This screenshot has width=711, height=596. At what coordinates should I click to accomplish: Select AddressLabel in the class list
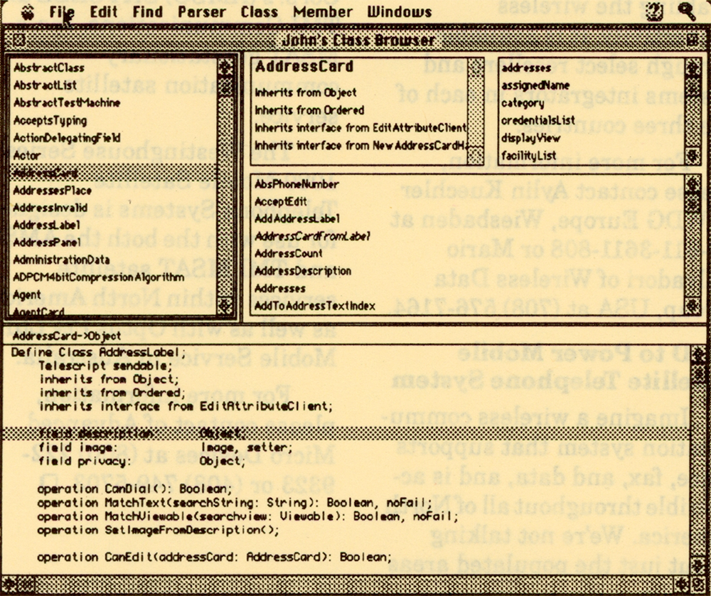[46, 225]
